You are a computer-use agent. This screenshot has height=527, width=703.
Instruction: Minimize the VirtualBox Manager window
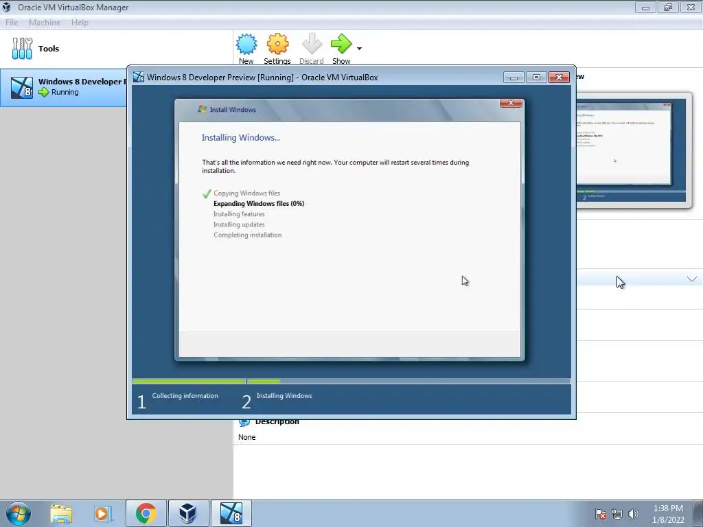(x=645, y=7)
